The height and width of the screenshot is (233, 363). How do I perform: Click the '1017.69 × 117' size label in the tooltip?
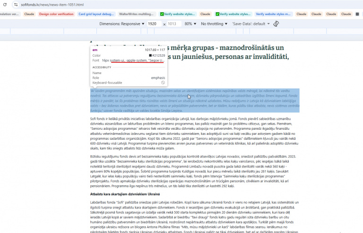coord(155,50)
